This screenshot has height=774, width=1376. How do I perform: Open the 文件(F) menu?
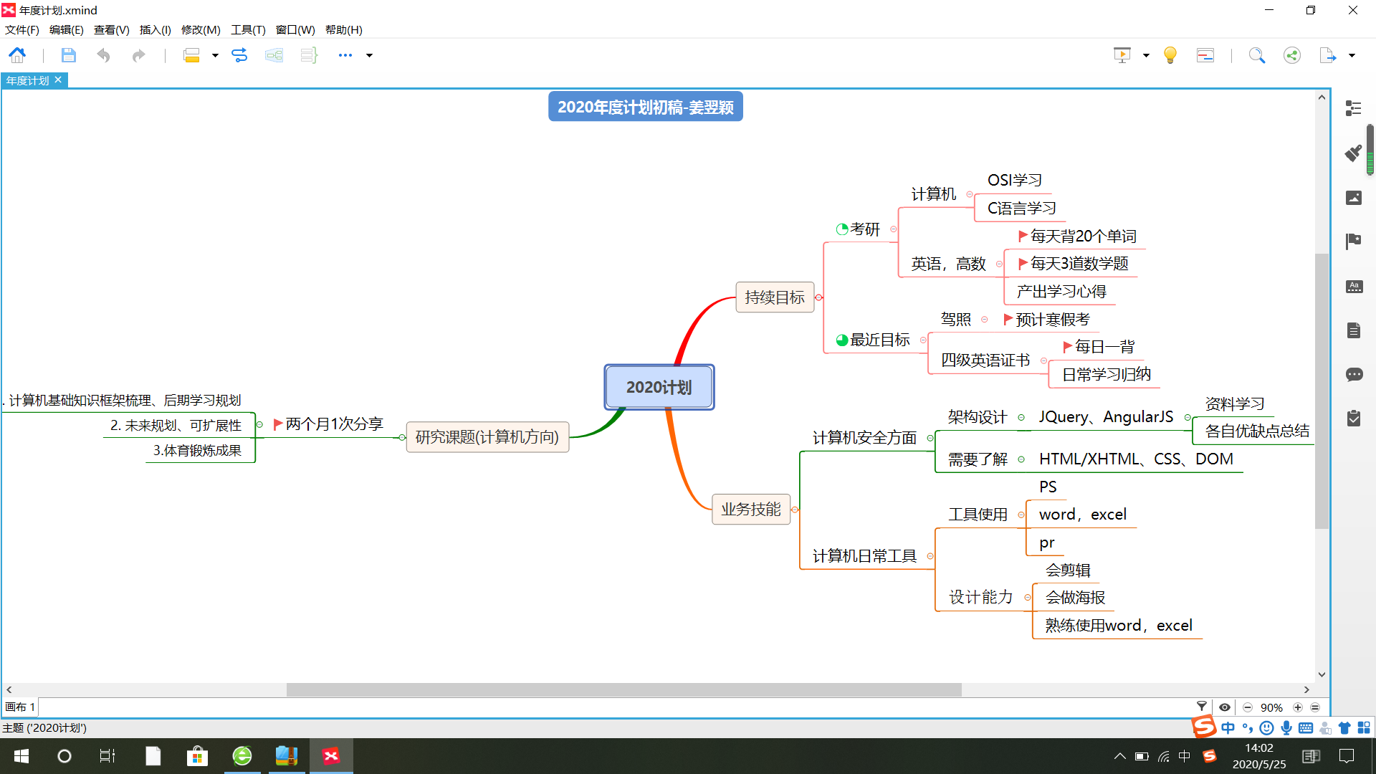[21, 30]
